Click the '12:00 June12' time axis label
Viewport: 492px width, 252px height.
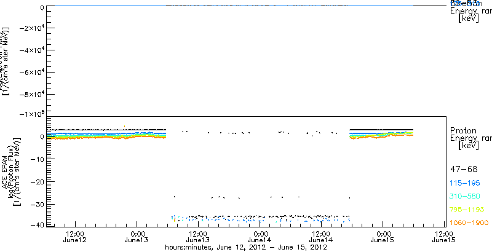75,237
